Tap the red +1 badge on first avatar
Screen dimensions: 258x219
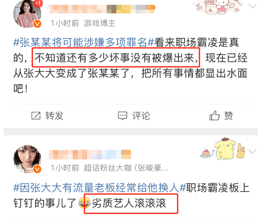38,3
